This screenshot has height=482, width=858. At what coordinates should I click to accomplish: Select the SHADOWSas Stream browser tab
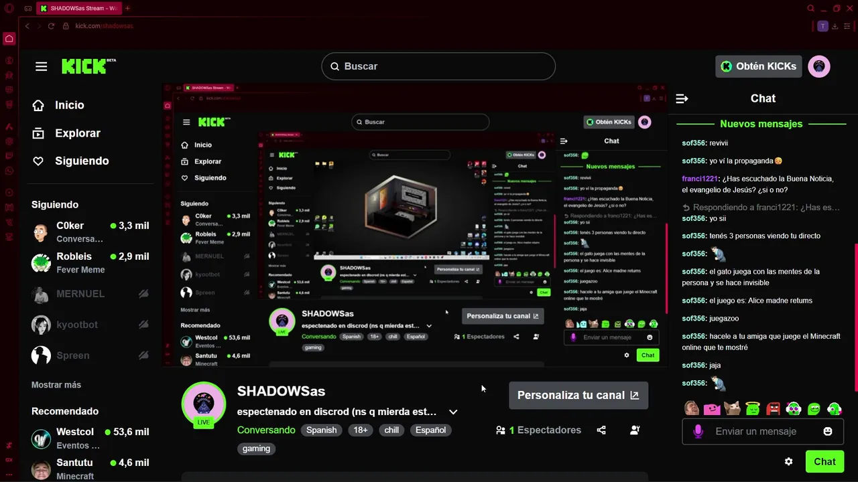click(x=79, y=9)
